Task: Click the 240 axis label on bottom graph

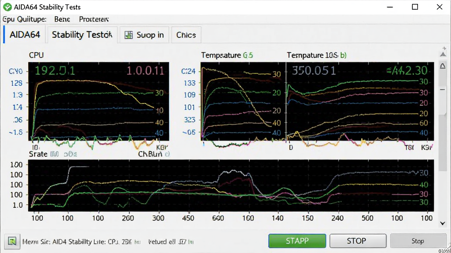Action: [x=337, y=218]
